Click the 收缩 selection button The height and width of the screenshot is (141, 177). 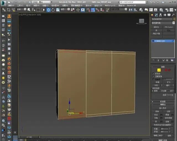click(x=157, y=82)
